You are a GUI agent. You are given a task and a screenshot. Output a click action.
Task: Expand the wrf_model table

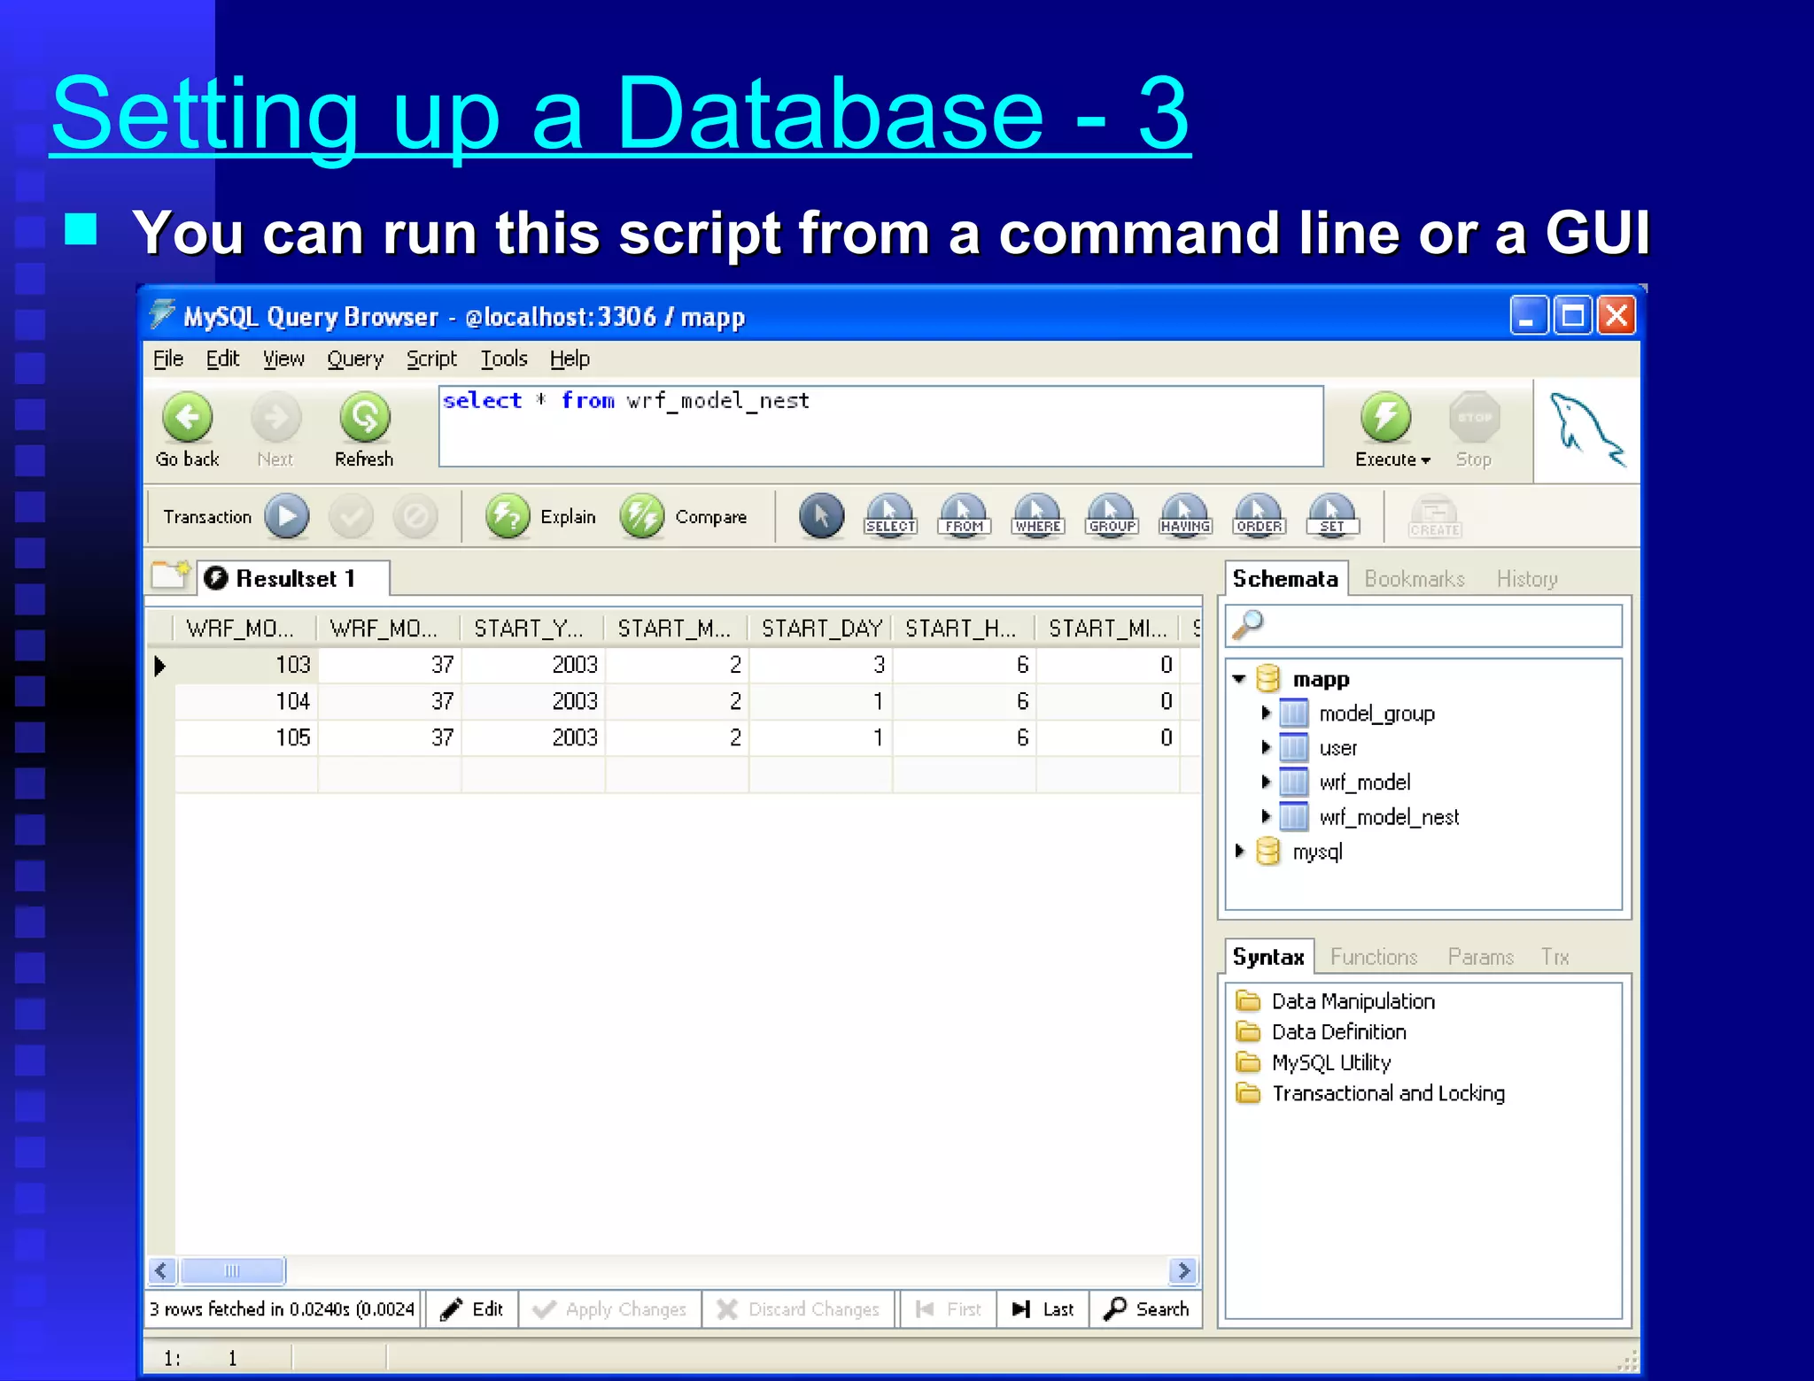pos(1266,782)
